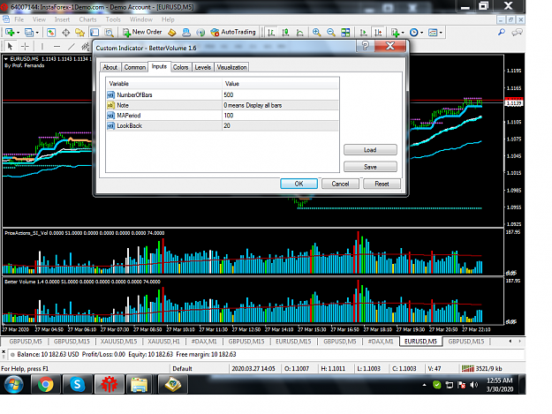
Task: Expand the New Chart dropdown arrow
Action: pyautogui.click(x=18, y=33)
